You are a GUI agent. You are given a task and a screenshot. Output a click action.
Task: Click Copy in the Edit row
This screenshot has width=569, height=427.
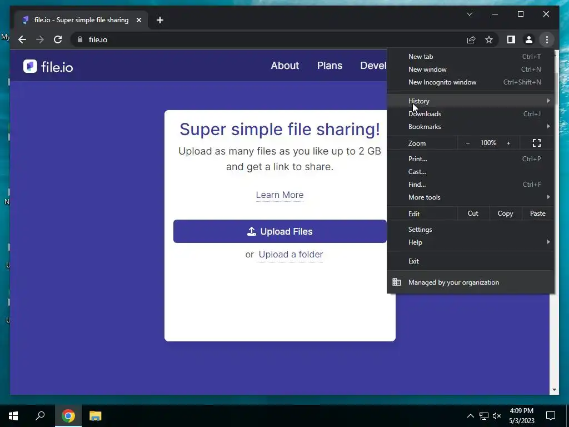tap(505, 213)
